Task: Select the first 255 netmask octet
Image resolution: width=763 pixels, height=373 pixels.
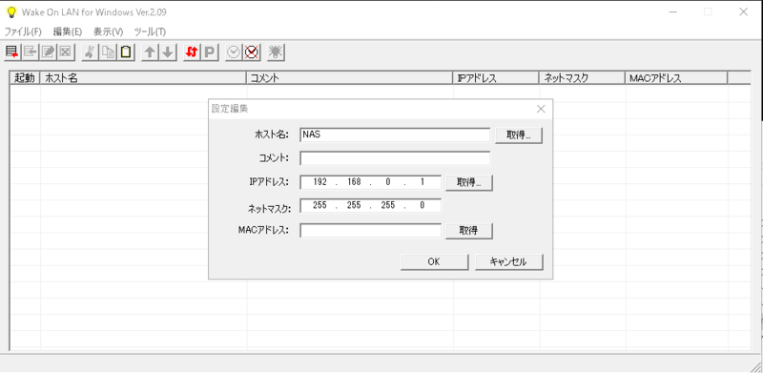Action: (320, 205)
